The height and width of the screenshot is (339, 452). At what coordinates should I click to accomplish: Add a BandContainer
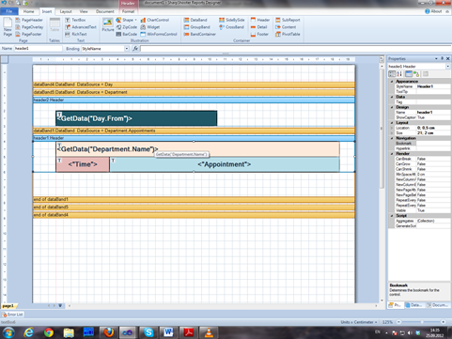[x=200, y=34]
